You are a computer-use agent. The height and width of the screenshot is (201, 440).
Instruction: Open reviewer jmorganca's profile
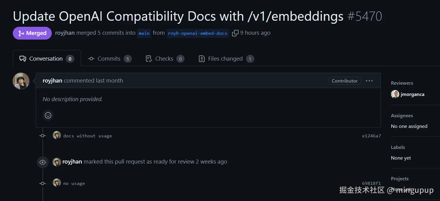click(413, 94)
